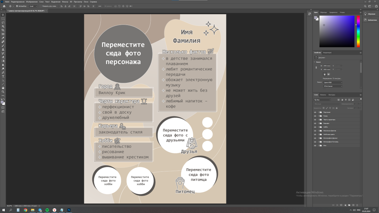
Task: Click the Home icon in options bar
Action: (4, 6)
